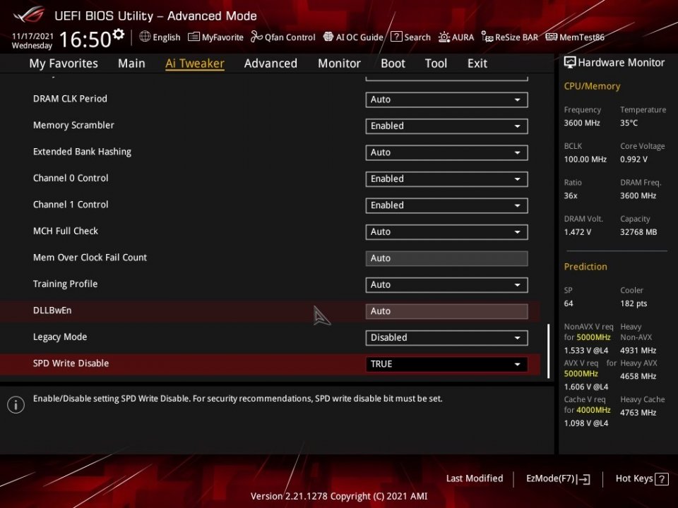
Task: Switch to Main tab
Action: (x=131, y=64)
